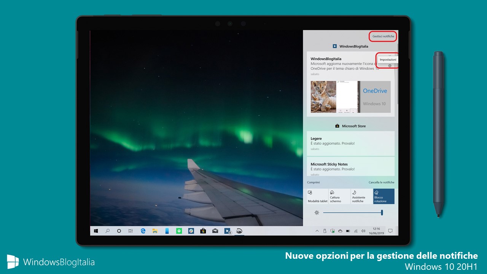The height and width of the screenshot is (274, 487).
Task: Launch Microsoft Edge from the taskbar
Action: (x=143, y=231)
